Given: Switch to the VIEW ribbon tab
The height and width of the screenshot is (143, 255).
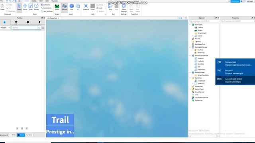Looking at the screenshot, I should tap(47, 1).
